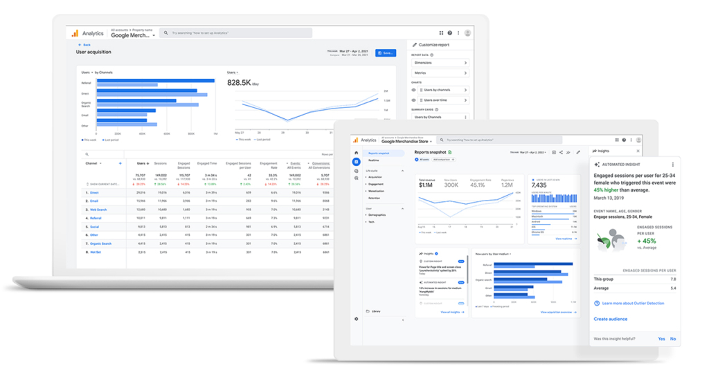The width and height of the screenshot is (709, 370).
Task: Expand the Dimensions option in Customize report
Action: [x=440, y=63]
